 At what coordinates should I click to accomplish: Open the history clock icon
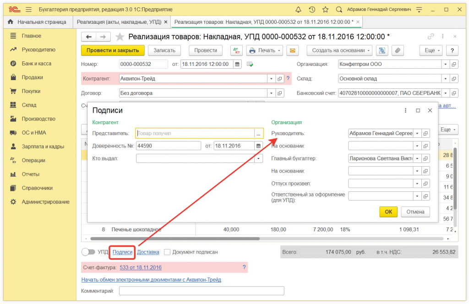coord(312,9)
